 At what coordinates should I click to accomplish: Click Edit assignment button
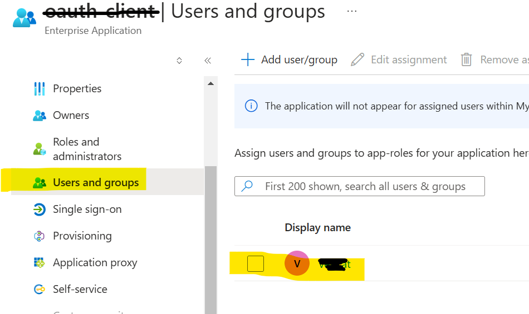coord(399,59)
